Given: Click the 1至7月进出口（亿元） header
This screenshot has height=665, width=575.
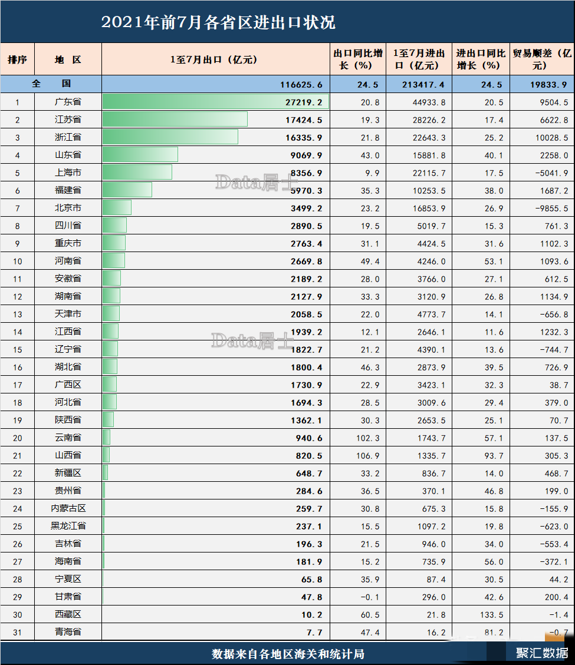Looking at the screenshot, I should point(419,59).
